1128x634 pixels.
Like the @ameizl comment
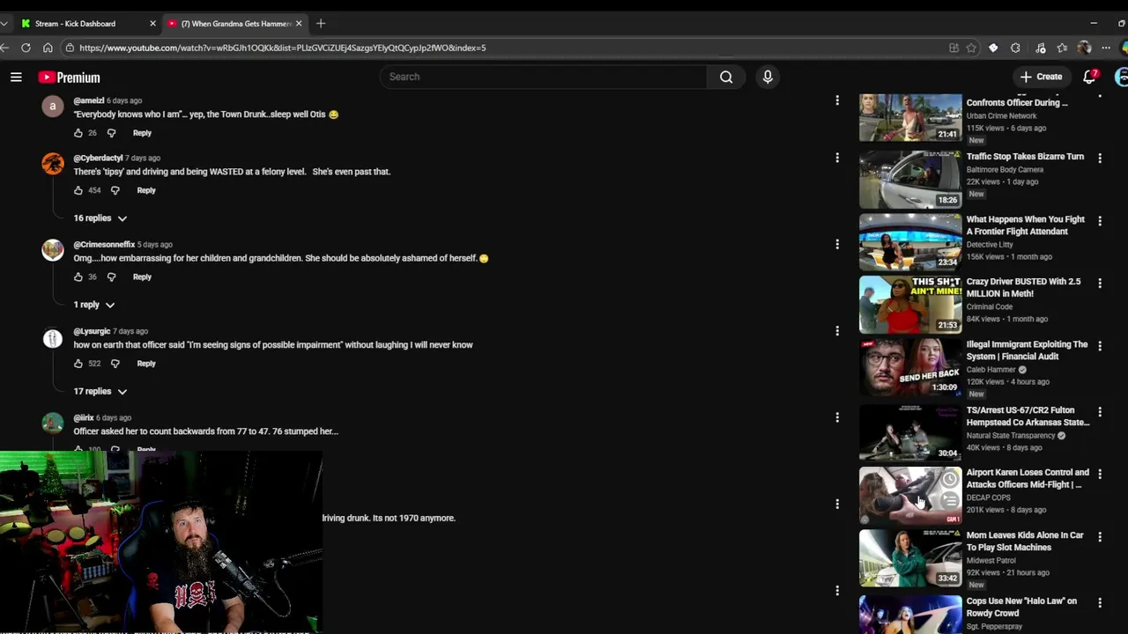(x=78, y=133)
